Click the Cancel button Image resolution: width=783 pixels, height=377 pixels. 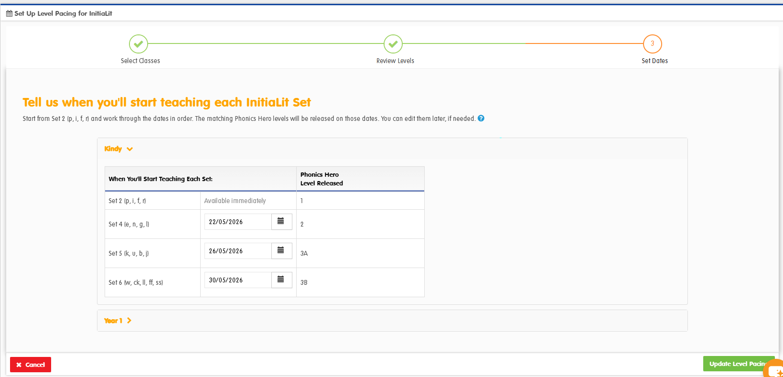[31, 365]
